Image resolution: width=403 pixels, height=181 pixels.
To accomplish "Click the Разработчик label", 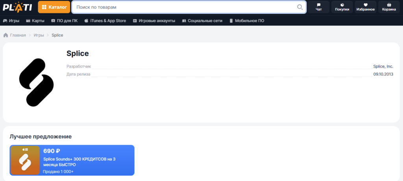I will [x=79, y=66].
